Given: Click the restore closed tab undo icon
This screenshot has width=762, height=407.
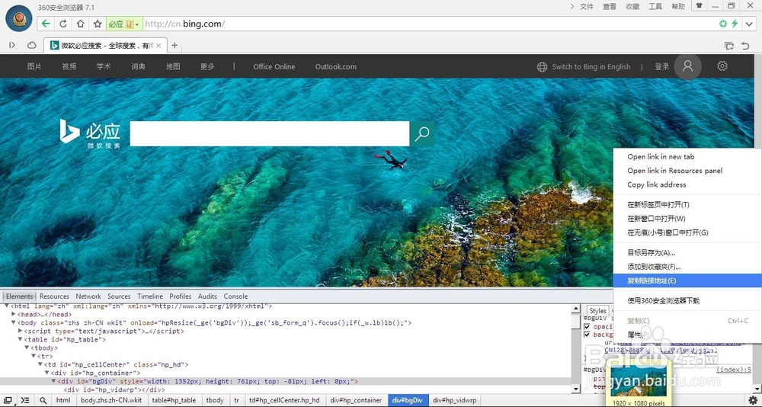Looking at the screenshot, I should coord(745,46).
